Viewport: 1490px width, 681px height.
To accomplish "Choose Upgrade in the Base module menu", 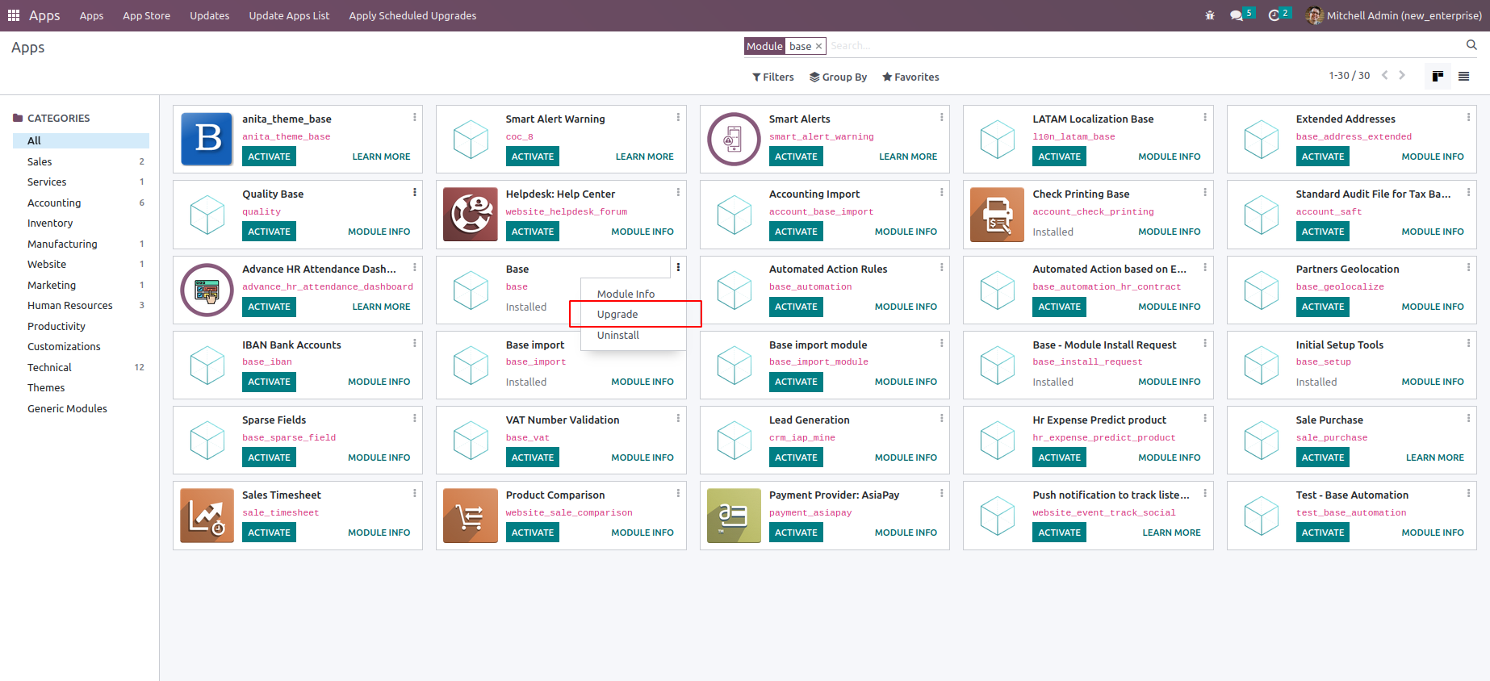I will coord(634,314).
